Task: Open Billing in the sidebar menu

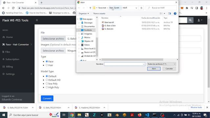Action: (8, 67)
